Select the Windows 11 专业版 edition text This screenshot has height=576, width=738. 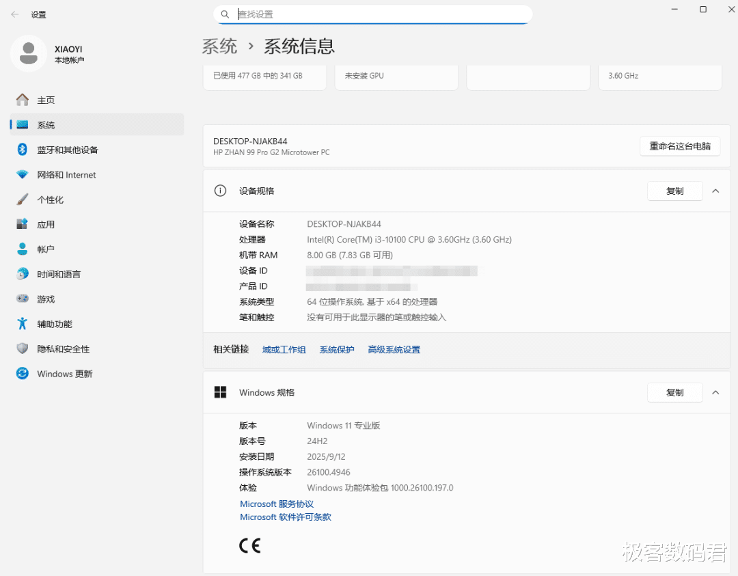click(344, 426)
